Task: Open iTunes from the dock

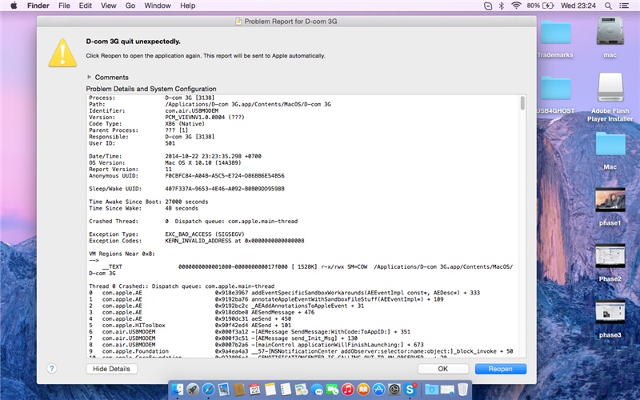Action: tap(347, 390)
